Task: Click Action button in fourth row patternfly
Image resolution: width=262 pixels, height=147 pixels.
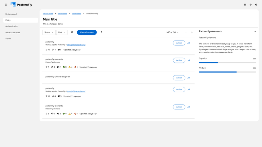Action: point(179,90)
